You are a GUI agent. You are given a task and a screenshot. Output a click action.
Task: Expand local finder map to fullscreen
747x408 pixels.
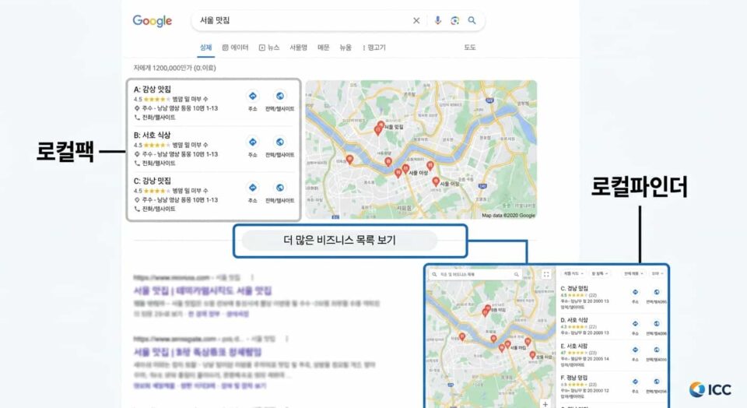tap(546, 274)
